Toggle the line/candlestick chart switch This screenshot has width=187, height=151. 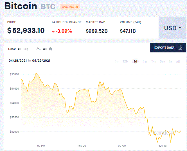point(45,49)
